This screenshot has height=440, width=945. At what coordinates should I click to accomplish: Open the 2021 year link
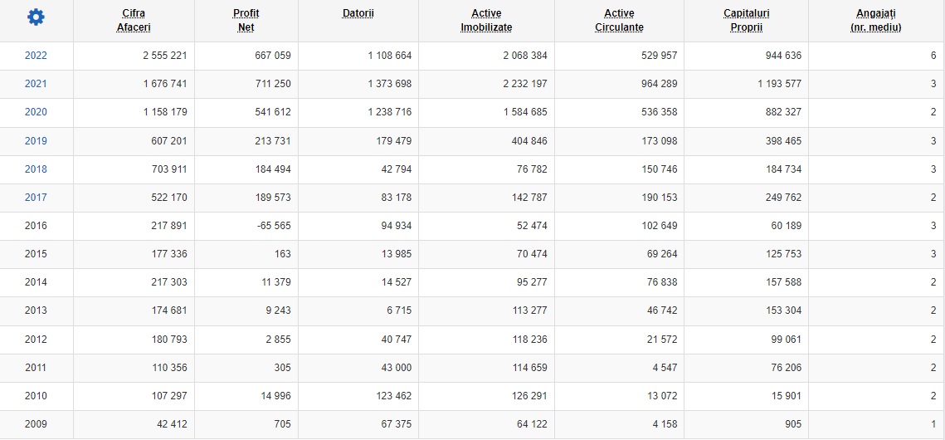click(36, 84)
